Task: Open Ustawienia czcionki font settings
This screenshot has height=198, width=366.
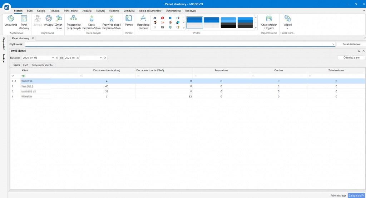Action: point(143,22)
